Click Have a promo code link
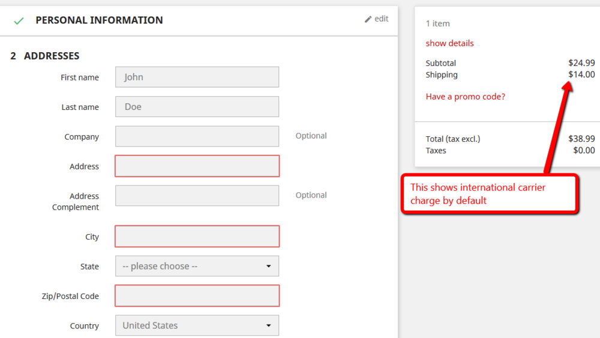The image size is (600, 338). [x=466, y=97]
